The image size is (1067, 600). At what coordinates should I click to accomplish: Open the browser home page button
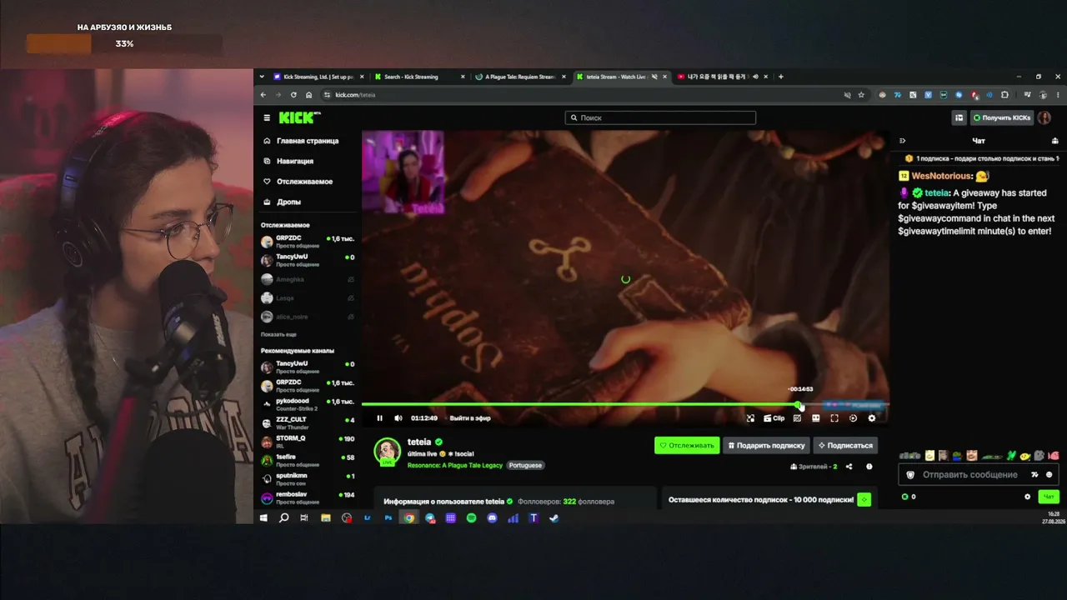[308, 95]
